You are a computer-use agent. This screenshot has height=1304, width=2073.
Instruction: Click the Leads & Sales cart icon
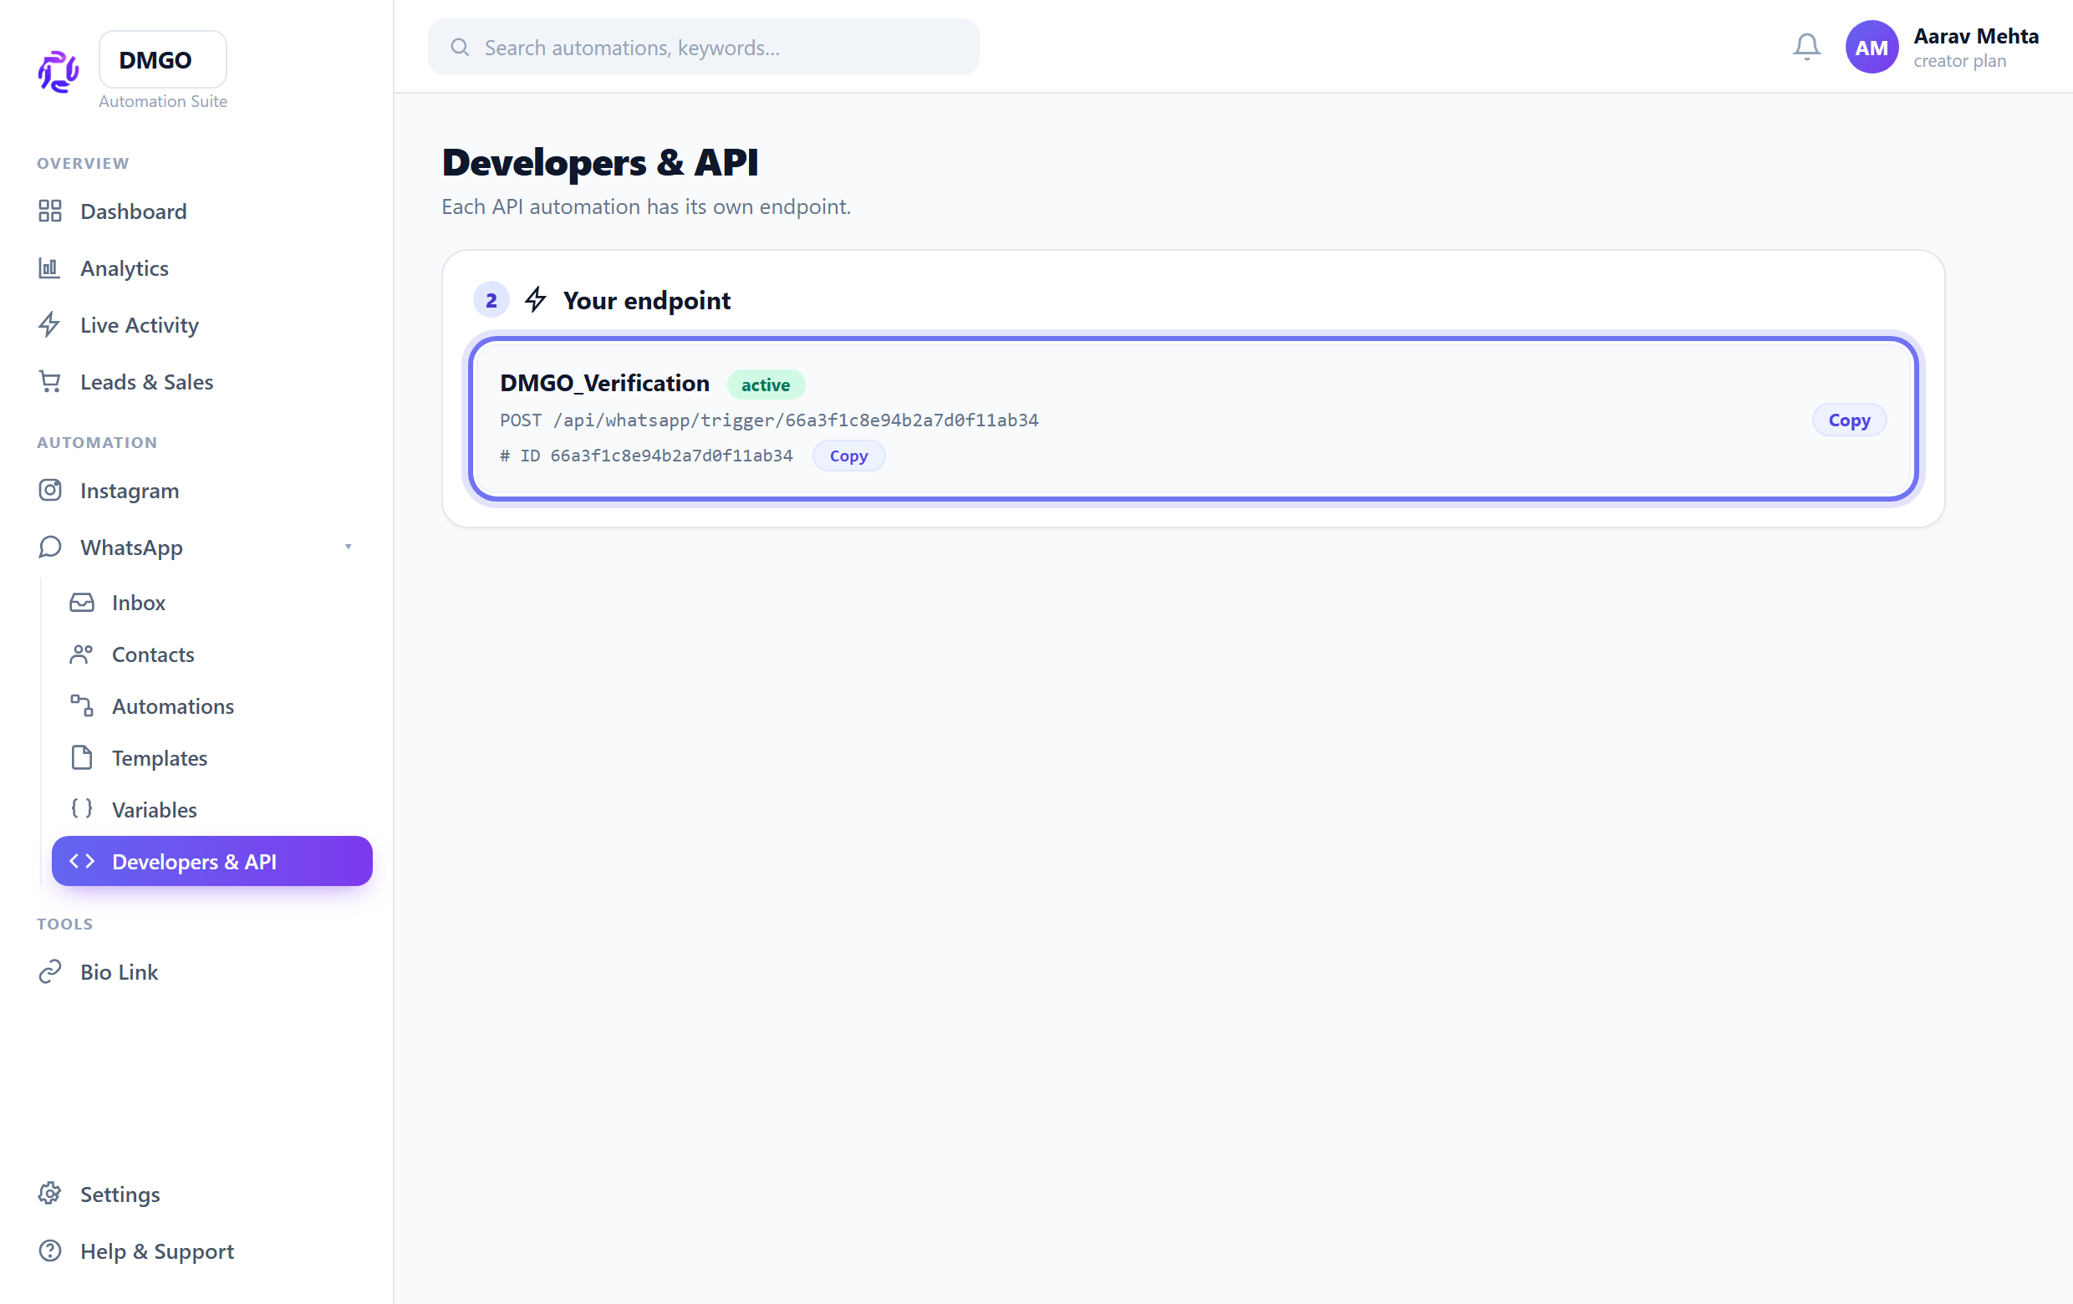pos(50,381)
